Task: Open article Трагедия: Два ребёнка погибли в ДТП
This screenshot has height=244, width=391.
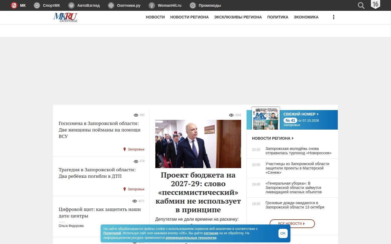Action: coord(97,173)
